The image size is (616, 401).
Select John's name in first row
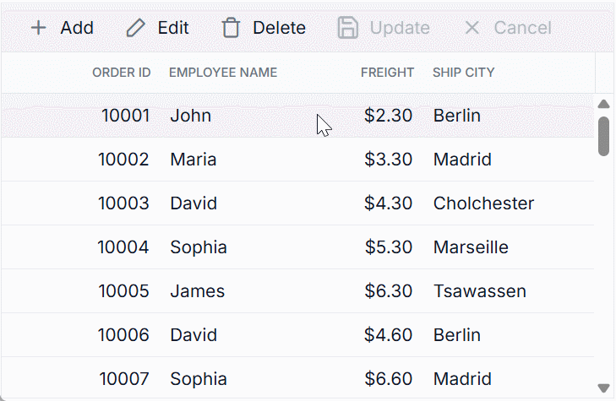point(191,116)
